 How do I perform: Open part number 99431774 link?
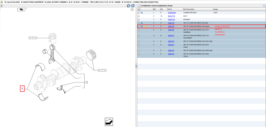coord(171,16)
